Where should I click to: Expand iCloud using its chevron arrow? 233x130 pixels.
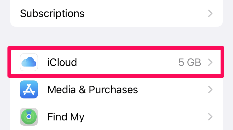[210, 62]
